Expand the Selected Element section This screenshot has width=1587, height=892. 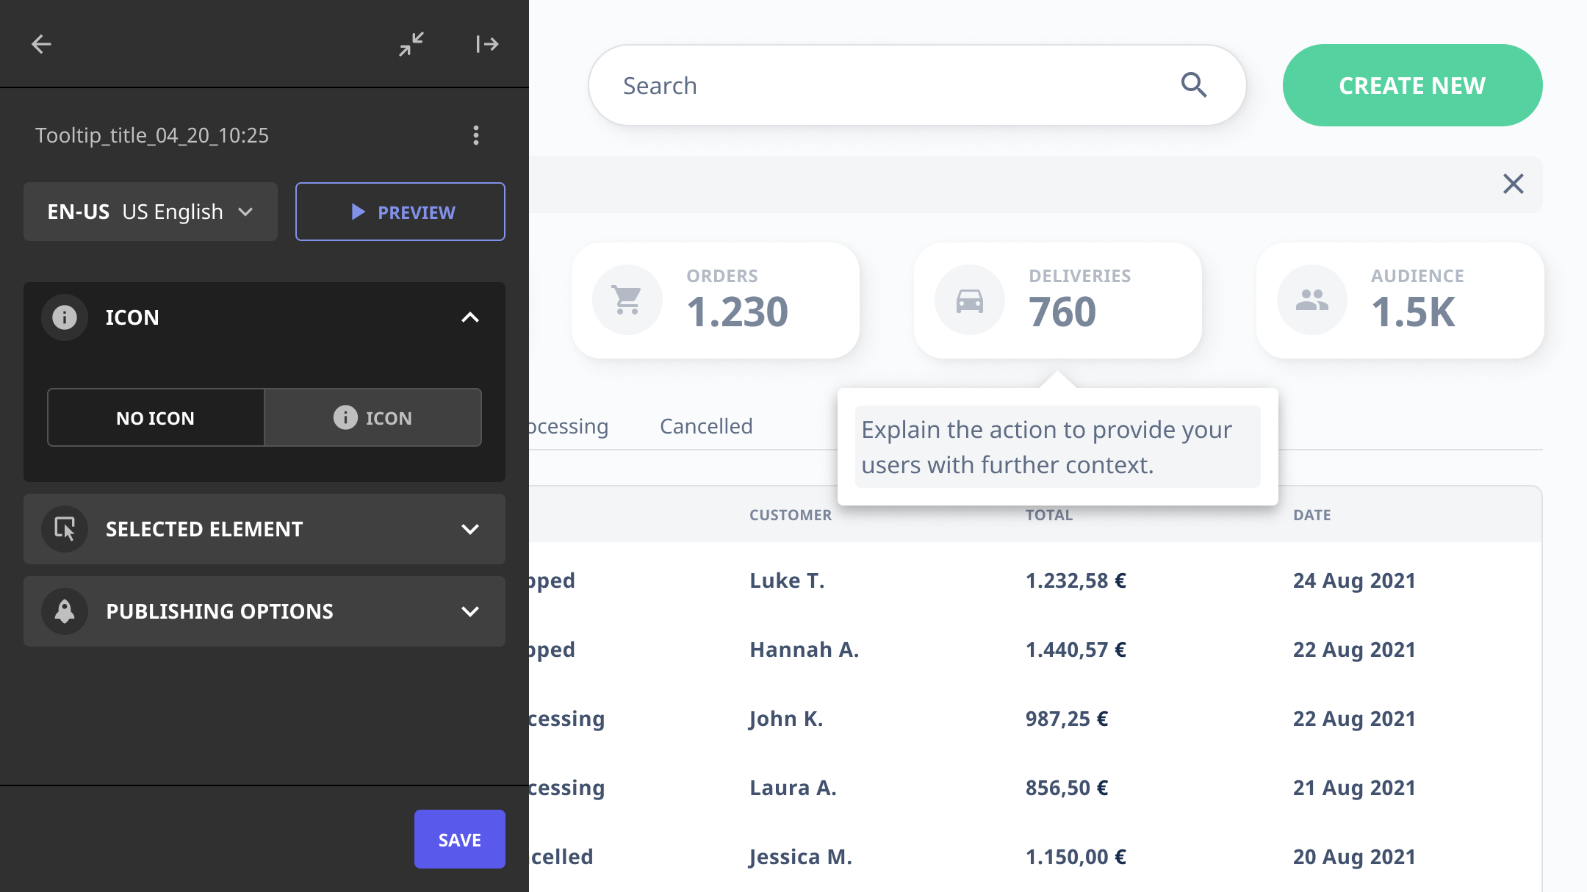[x=471, y=529]
